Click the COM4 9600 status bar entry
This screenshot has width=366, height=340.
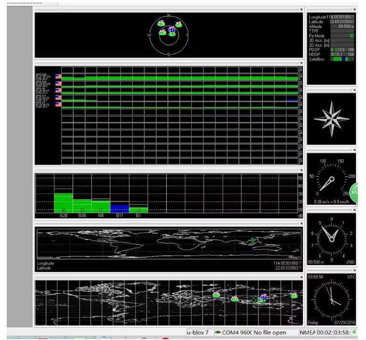click(233, 332)
